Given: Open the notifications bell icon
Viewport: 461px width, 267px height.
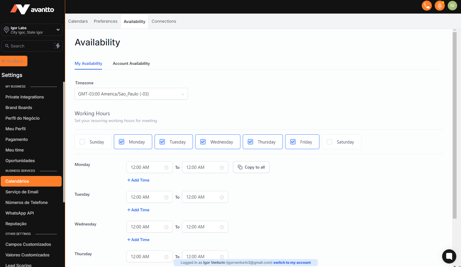Looking at the screenshot, I should (439, 6).
